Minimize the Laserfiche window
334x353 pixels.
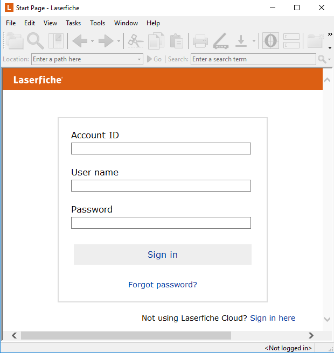[x=273, y=8]
